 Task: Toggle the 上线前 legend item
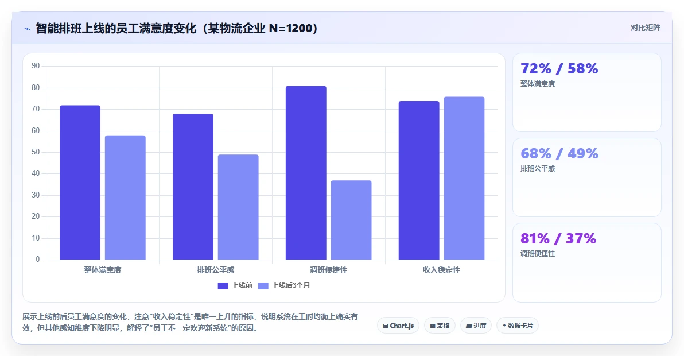[x=235, y=285]
